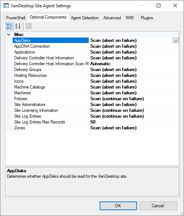Image resolution: width=184 pixels, height=216 pixels.
Task: Switch to Categorized view in property grid
Action: tap(9, 26)
